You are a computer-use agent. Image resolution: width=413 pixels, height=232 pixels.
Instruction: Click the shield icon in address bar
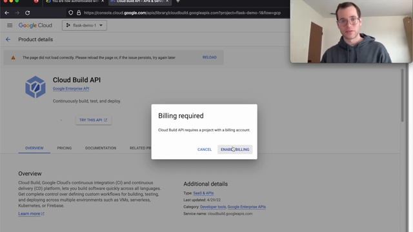(70, 13)
